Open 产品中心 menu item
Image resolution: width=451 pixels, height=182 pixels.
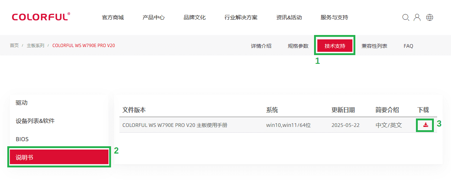(153, 18)
